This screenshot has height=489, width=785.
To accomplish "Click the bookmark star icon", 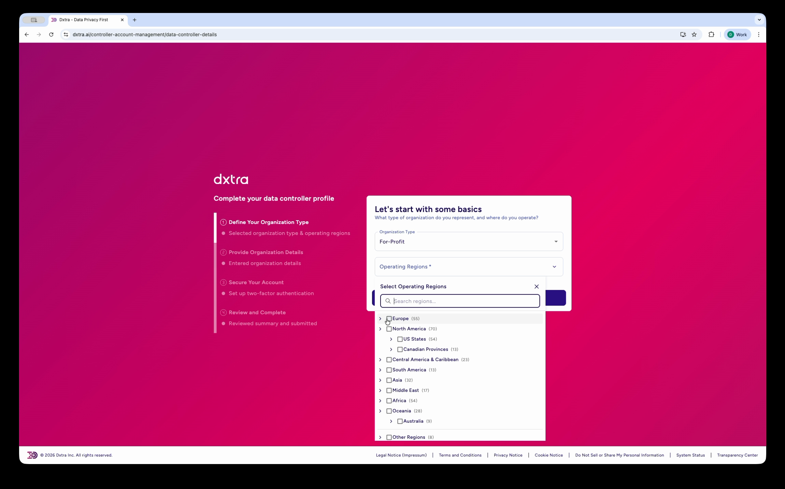I will [x=694, y=34].
